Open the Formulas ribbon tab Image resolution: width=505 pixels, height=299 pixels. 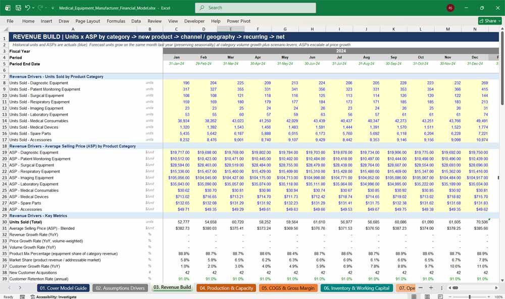pos(116,21)
